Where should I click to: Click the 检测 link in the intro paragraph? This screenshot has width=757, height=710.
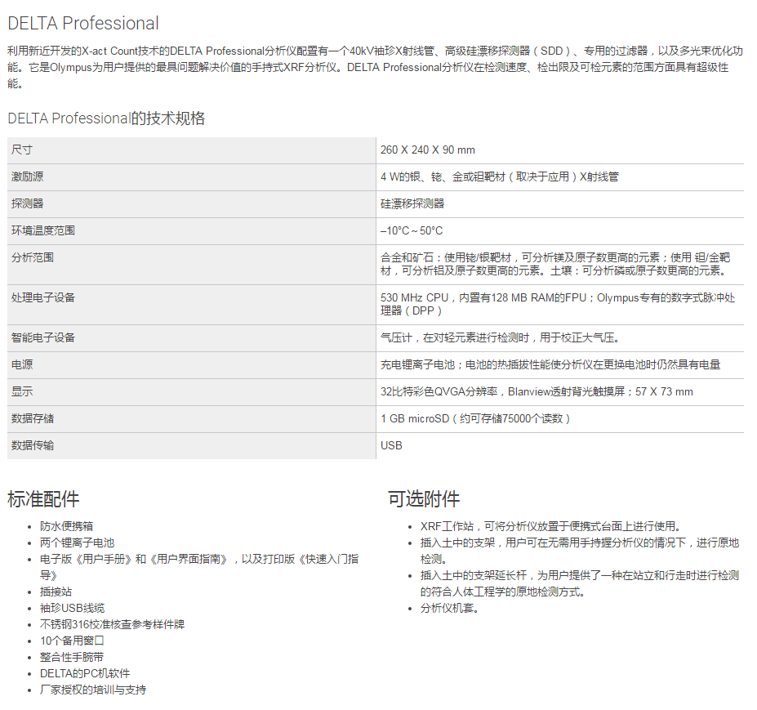pos(496,68)
